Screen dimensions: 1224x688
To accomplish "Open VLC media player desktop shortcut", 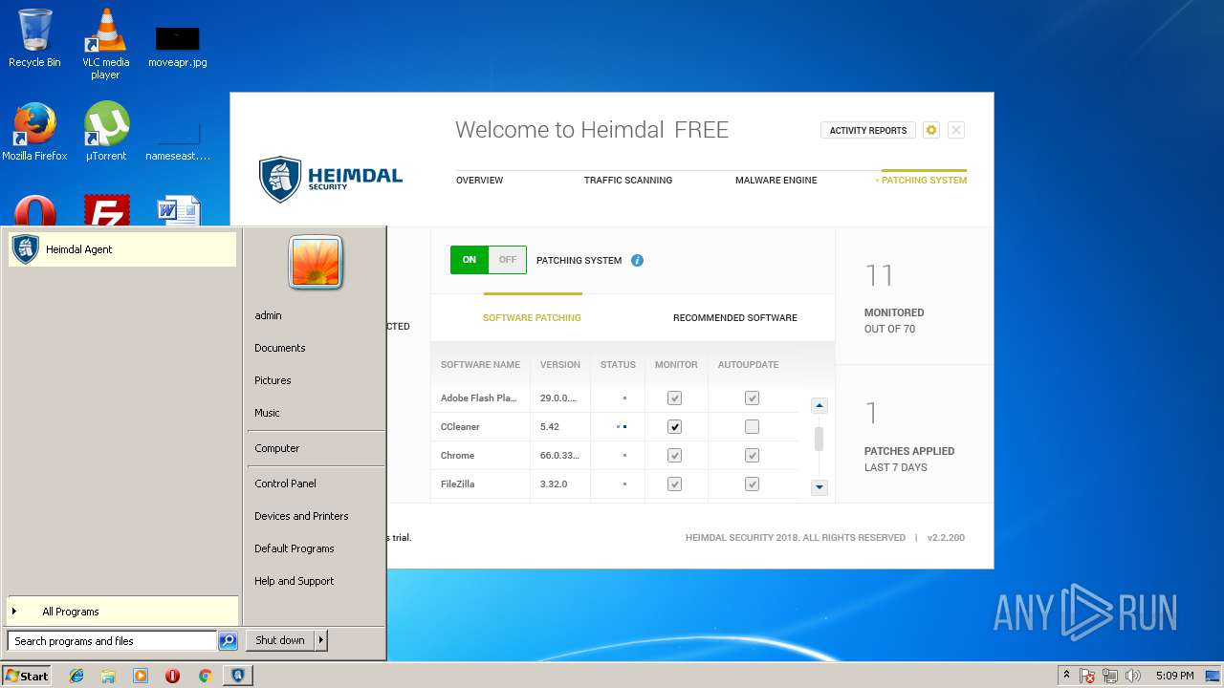I will (105, 43).
